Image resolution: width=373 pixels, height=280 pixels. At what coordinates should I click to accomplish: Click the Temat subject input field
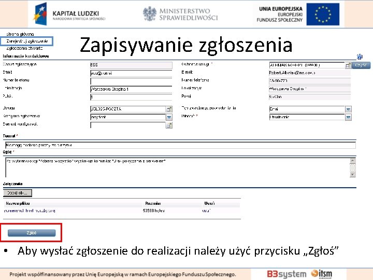(x=181, y=145)
